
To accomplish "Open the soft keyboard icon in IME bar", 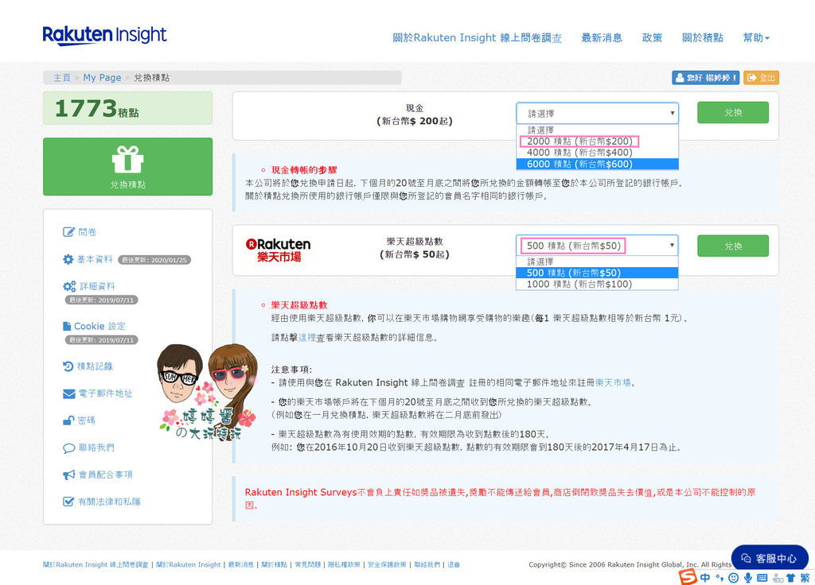I will (762, 578).
